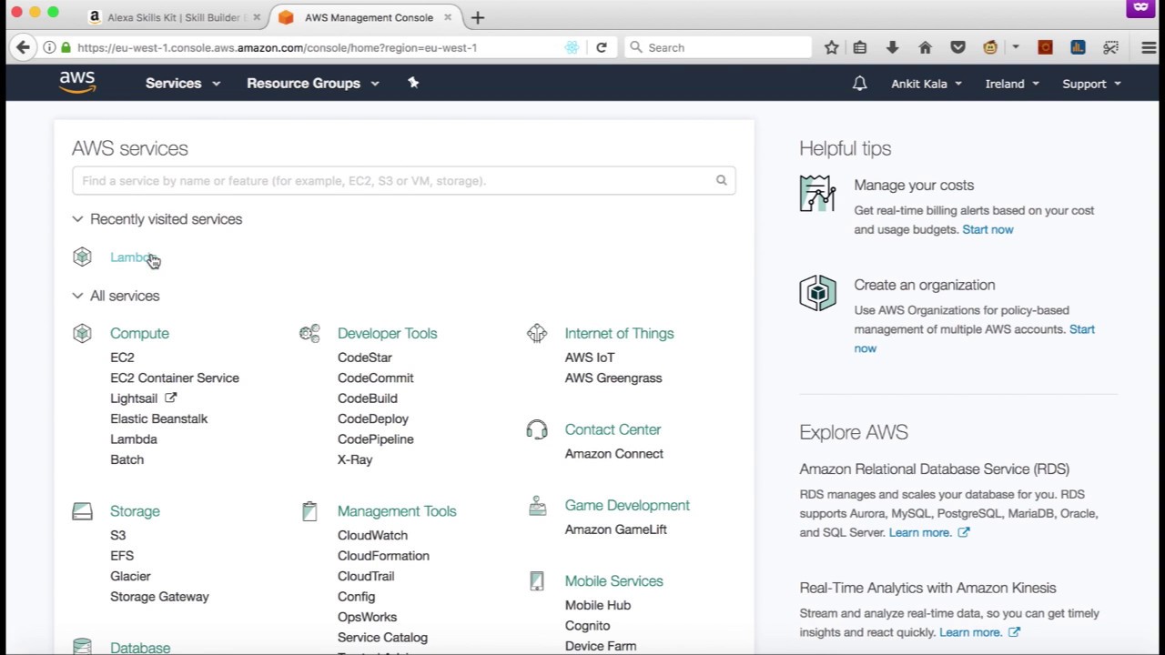Open the Firefox hamburger menu

click(1149, 47)
